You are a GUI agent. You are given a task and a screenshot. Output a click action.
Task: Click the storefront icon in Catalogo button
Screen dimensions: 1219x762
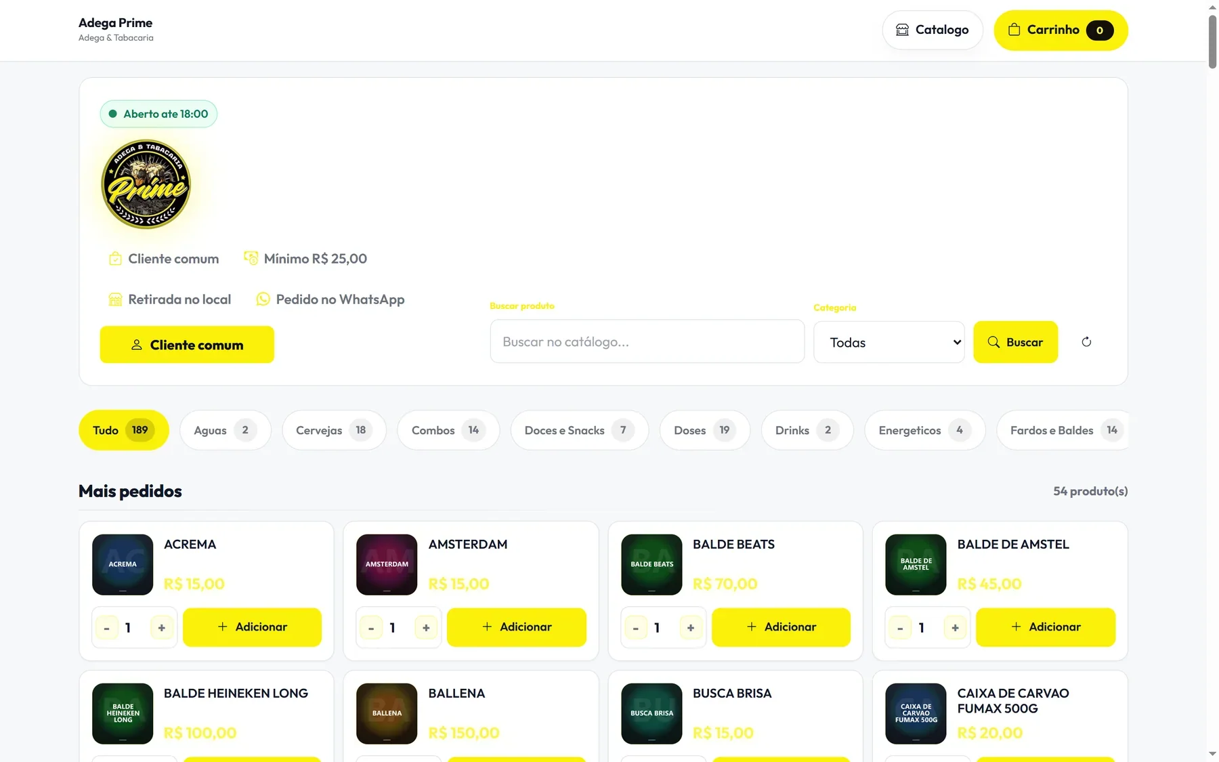click(x=902, y=30)
